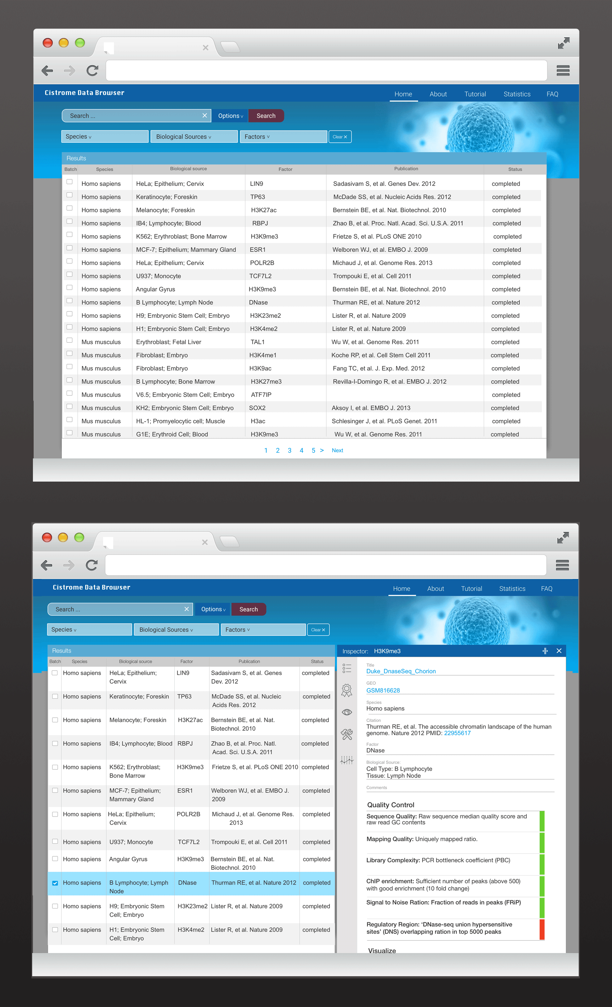Expand the Species dropdown in the top window
612x1007 pixels.
click(x=105, y=137)
